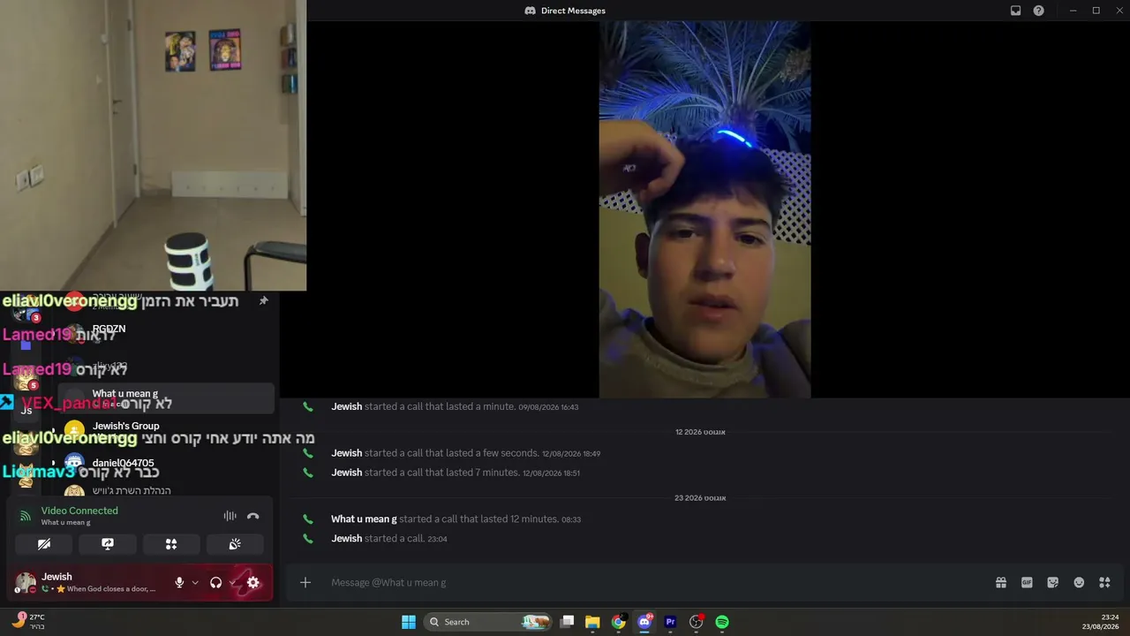Open Adobe Premiere Pro from taskbar
The height and width of the screenshot is (636, 1130).
click(670, 622)
